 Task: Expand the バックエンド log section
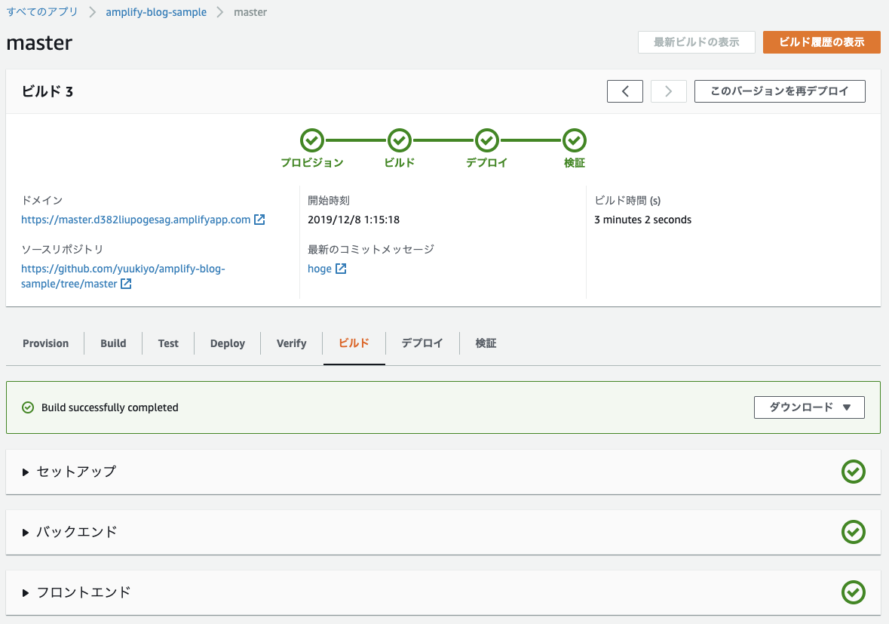pos(76,532)
